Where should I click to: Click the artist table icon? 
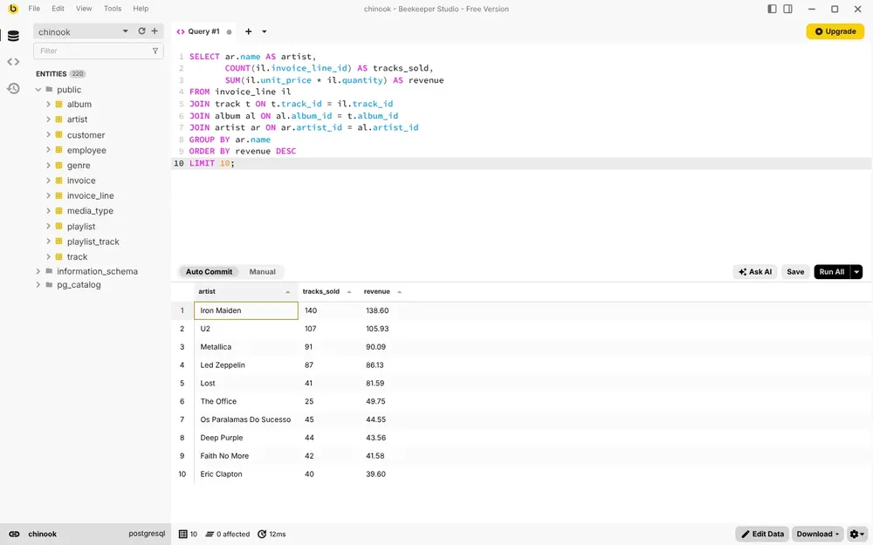coord(59,119)
